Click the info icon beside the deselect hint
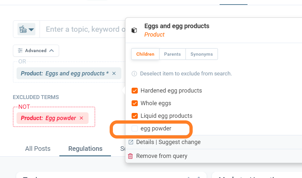The height and width of the screenshot is (178, 302). [x=134, y=74]
